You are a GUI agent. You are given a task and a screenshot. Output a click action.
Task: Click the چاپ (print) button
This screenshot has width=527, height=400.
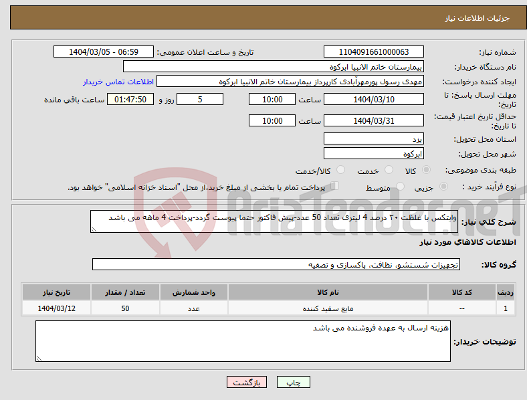coord(293,382)
